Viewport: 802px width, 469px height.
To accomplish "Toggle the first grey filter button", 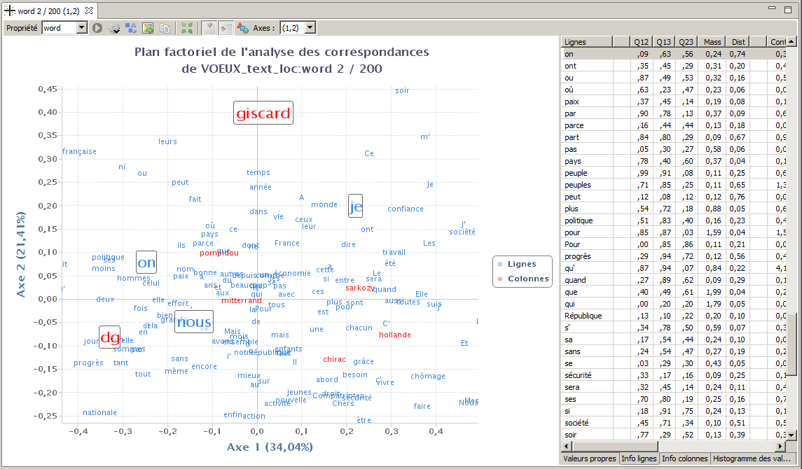I will point(209,28).
